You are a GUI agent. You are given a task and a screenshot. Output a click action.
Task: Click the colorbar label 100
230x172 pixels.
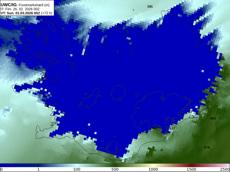(x=77, y=170)
